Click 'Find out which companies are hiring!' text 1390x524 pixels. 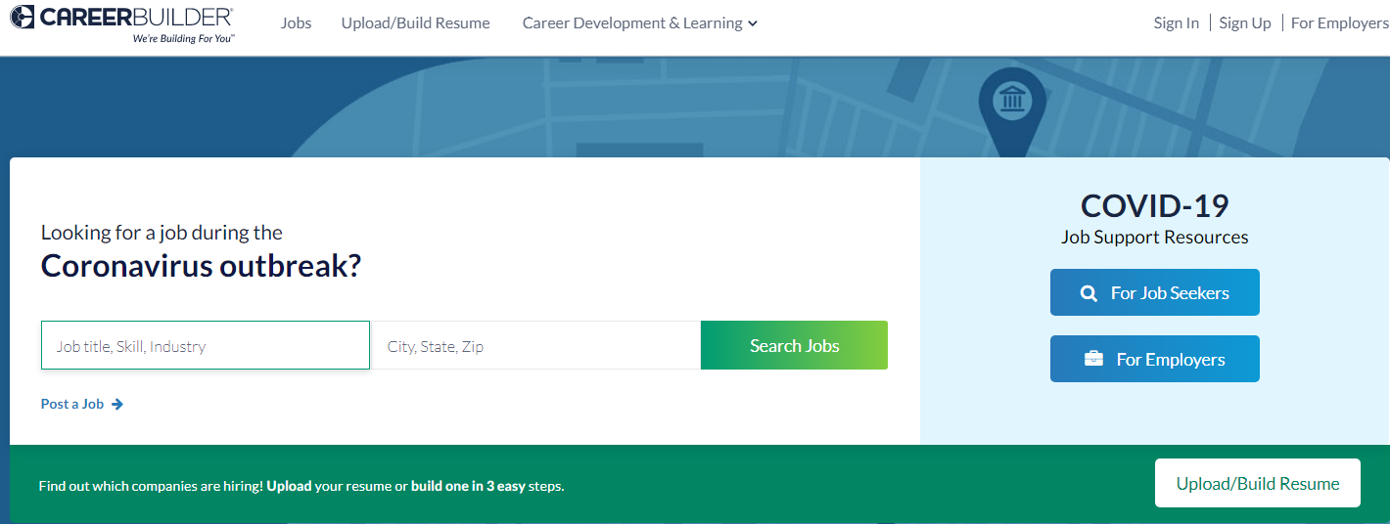[151, 485]
